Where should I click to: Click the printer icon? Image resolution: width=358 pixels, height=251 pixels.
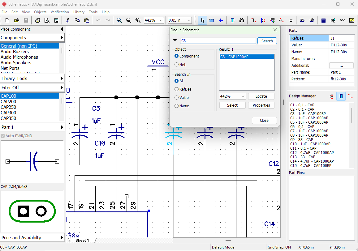(x=38, y=20)
